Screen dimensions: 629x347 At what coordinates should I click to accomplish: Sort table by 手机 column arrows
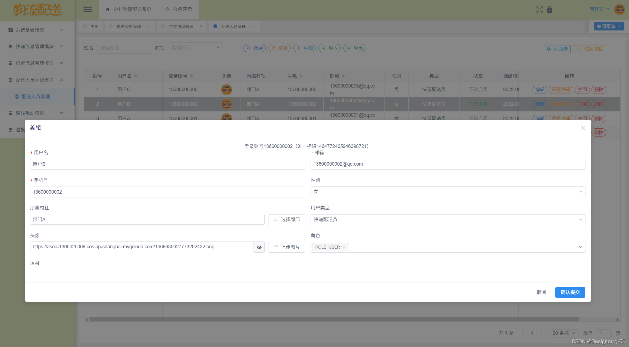tap(301, 76)
